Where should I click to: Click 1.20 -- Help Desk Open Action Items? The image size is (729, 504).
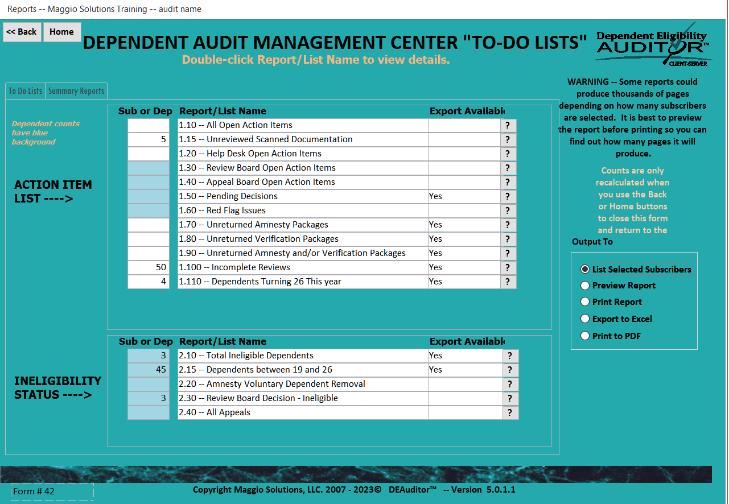point(303,154)
